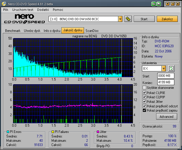
Task: Click the Zakończ button
Action: (x=167, y=19)
